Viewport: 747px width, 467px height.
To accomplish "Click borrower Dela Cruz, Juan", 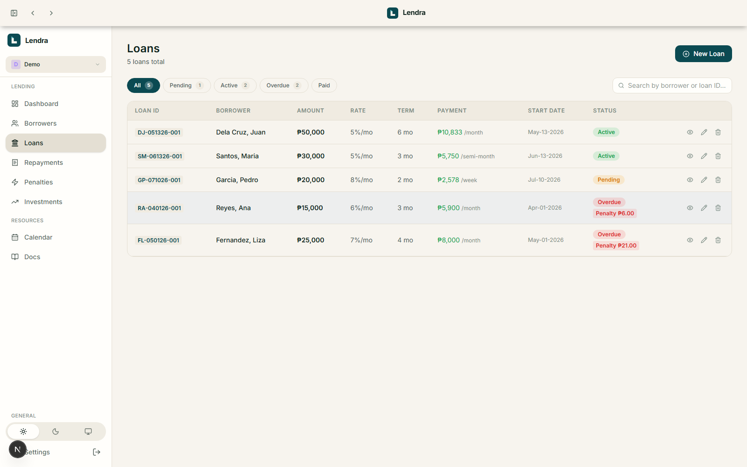I will 241,132.
